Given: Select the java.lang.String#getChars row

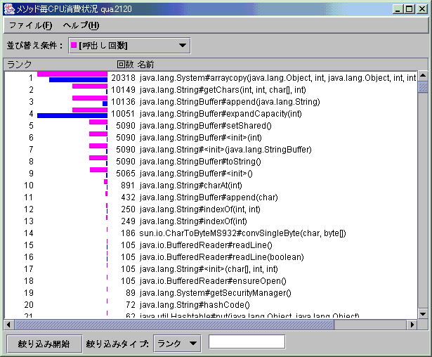Looking at the screenshot, I should pyautogui.click(x=211, y=89).
